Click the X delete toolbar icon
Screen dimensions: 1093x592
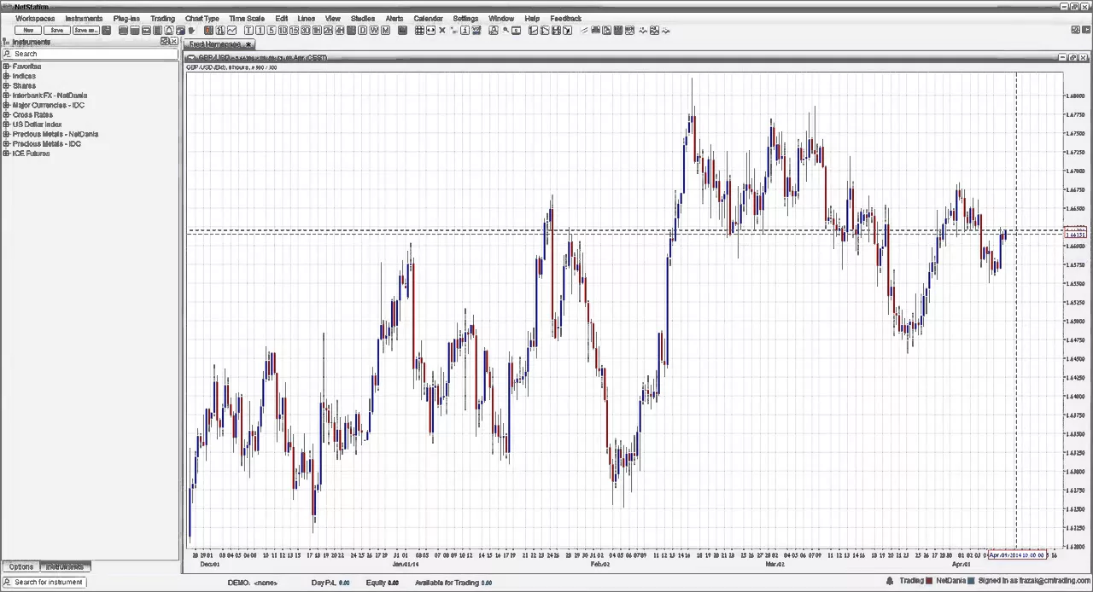[x=441, y=31]
